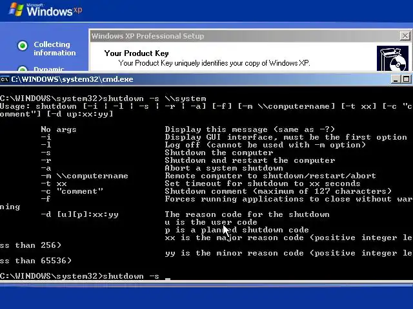Click the 'Collecting information' setup step label
The width and height of the screenshot is (413, 309).
[54, 49]
